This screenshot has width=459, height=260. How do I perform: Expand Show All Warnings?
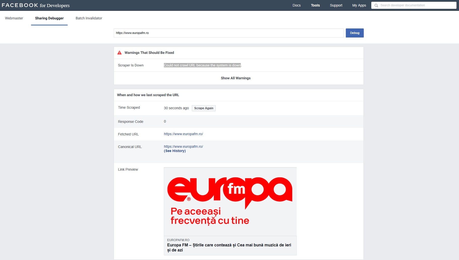[x=236, y=78]
